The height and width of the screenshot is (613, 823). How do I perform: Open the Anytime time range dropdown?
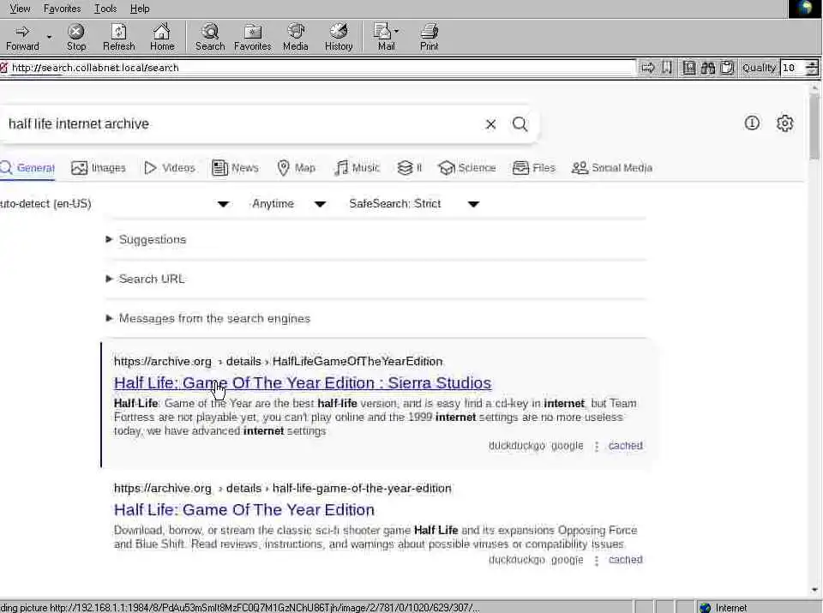pyautogui.click(x=288, y=204)
